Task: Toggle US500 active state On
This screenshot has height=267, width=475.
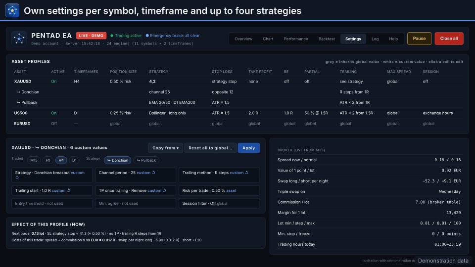Action: (x=54, y=113)
